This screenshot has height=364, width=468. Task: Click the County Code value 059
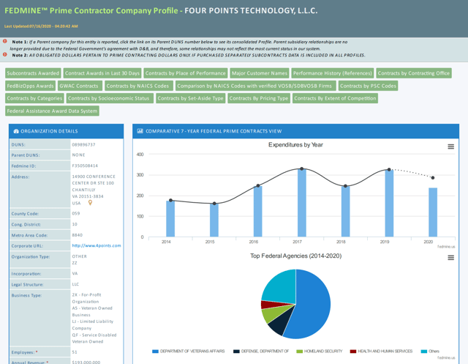click(x=76, y=213)
